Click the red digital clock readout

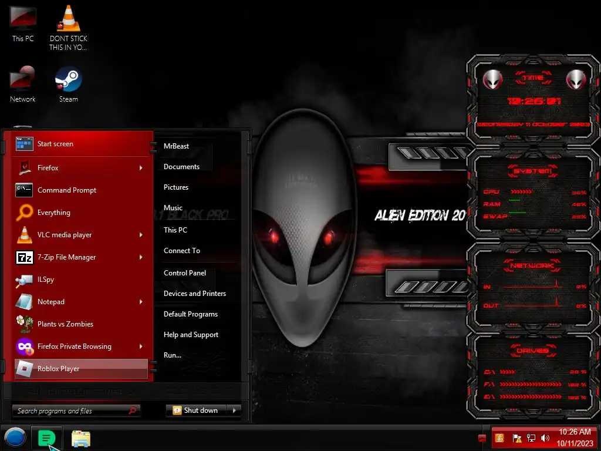534,101
